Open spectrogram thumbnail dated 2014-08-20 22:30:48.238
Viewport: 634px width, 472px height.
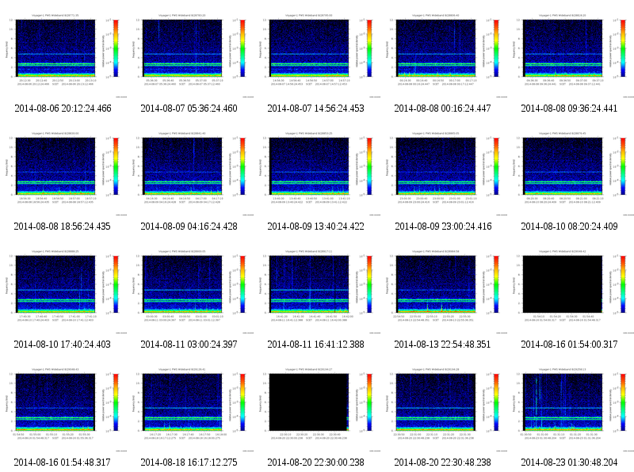(x=444, y=405)
